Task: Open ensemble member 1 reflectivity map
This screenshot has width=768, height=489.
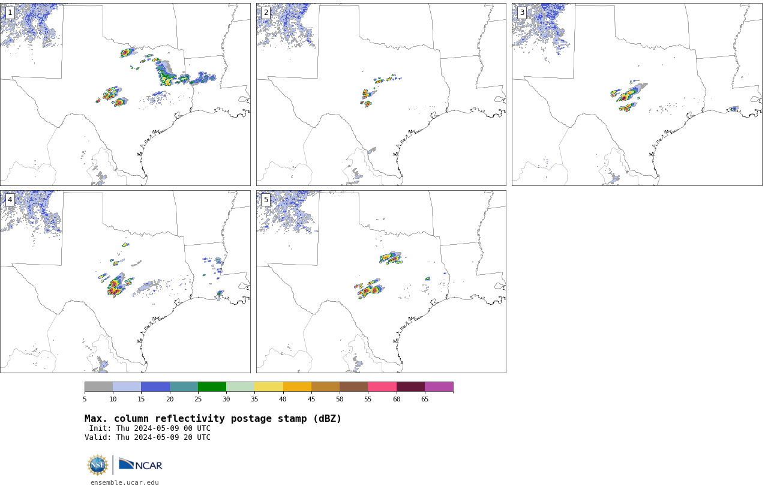Action: coord(125,94)
